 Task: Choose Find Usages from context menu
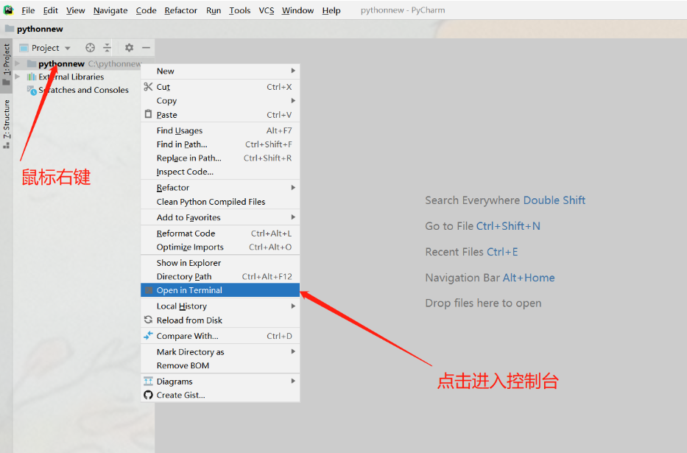point(220,130)
